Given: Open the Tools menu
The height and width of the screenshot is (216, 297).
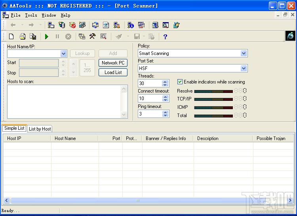Looking at the screenshot, I should point(31,15).
